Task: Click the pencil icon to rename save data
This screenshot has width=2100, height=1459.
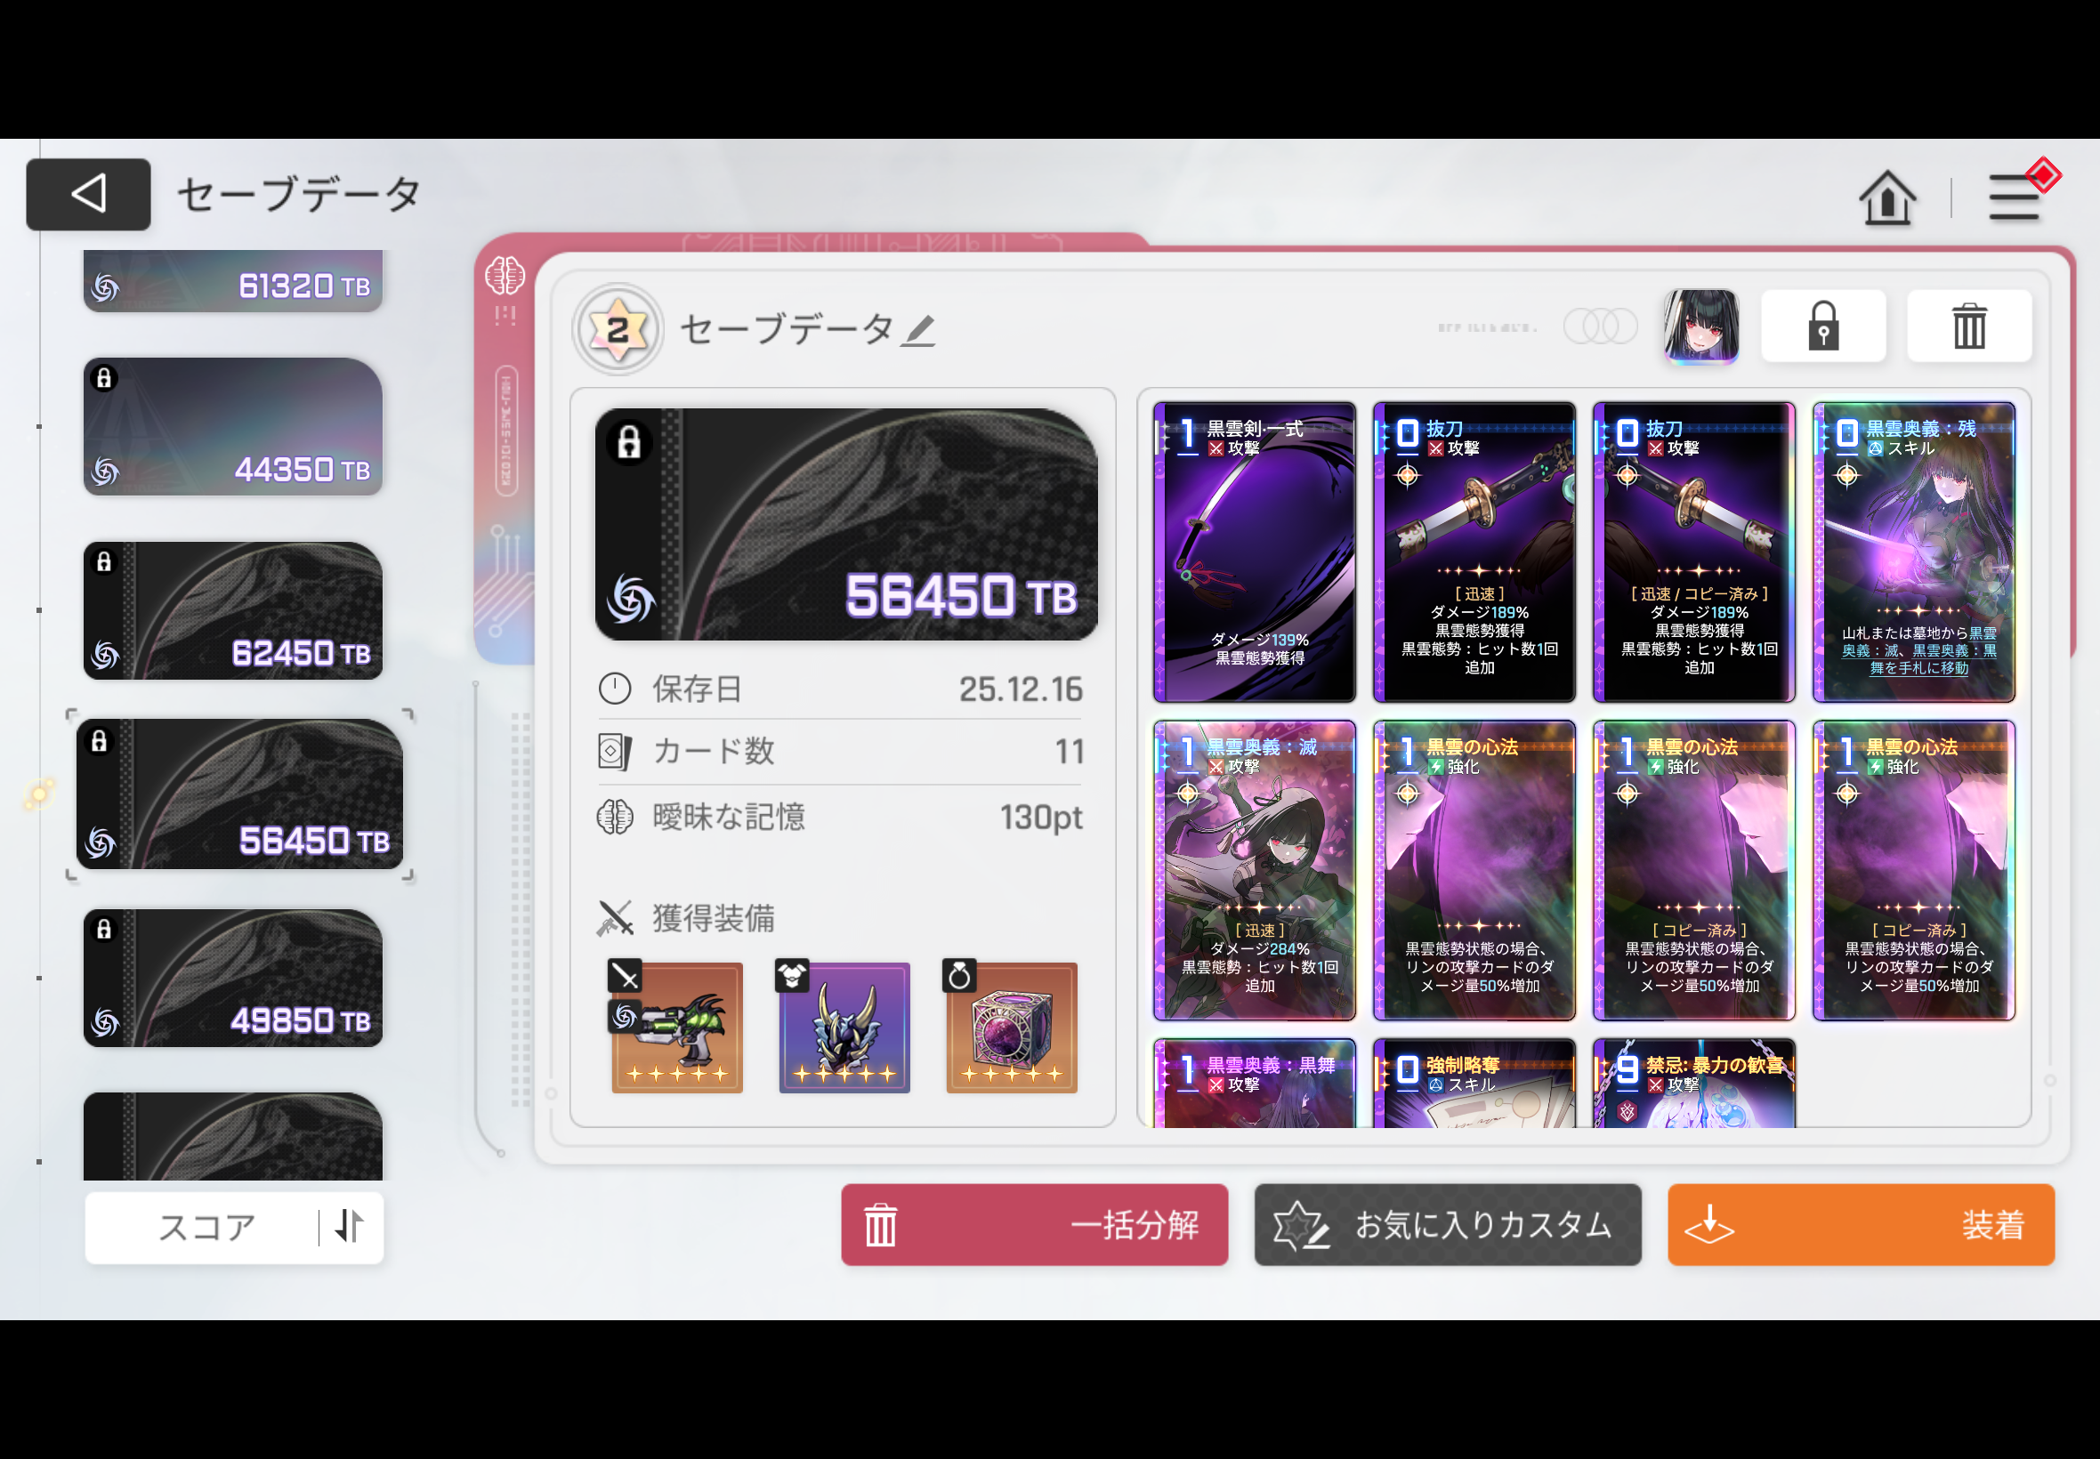Action: pyautogui.click(x=918, y=331)
